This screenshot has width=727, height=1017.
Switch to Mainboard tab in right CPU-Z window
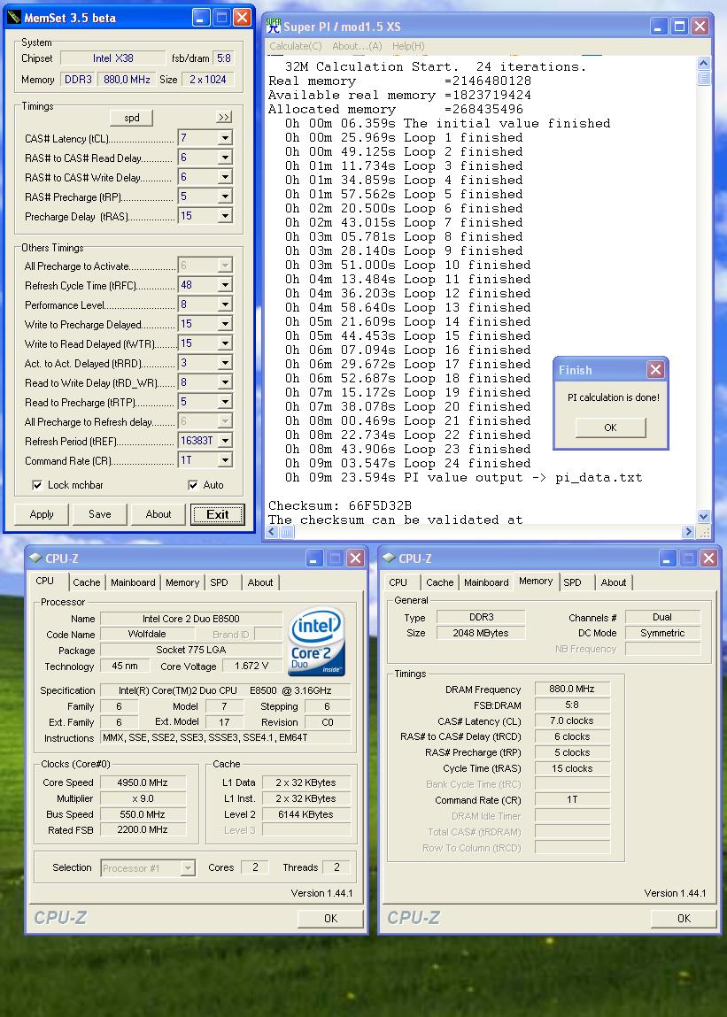pyautogui.click(x=486, y=582)
